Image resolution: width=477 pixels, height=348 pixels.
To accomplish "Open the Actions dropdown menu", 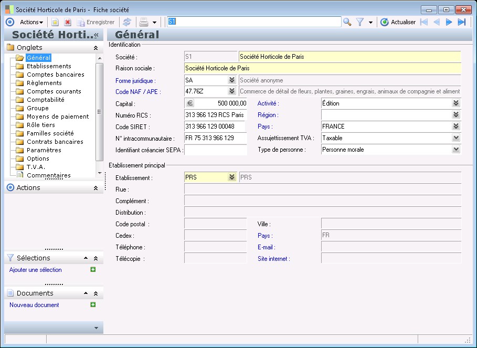I will [31, 22].
